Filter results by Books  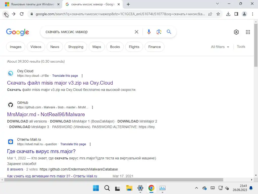coord(115,47)
